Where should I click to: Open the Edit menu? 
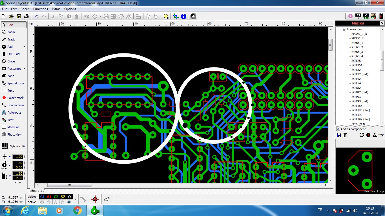click(x=14, y=9)
